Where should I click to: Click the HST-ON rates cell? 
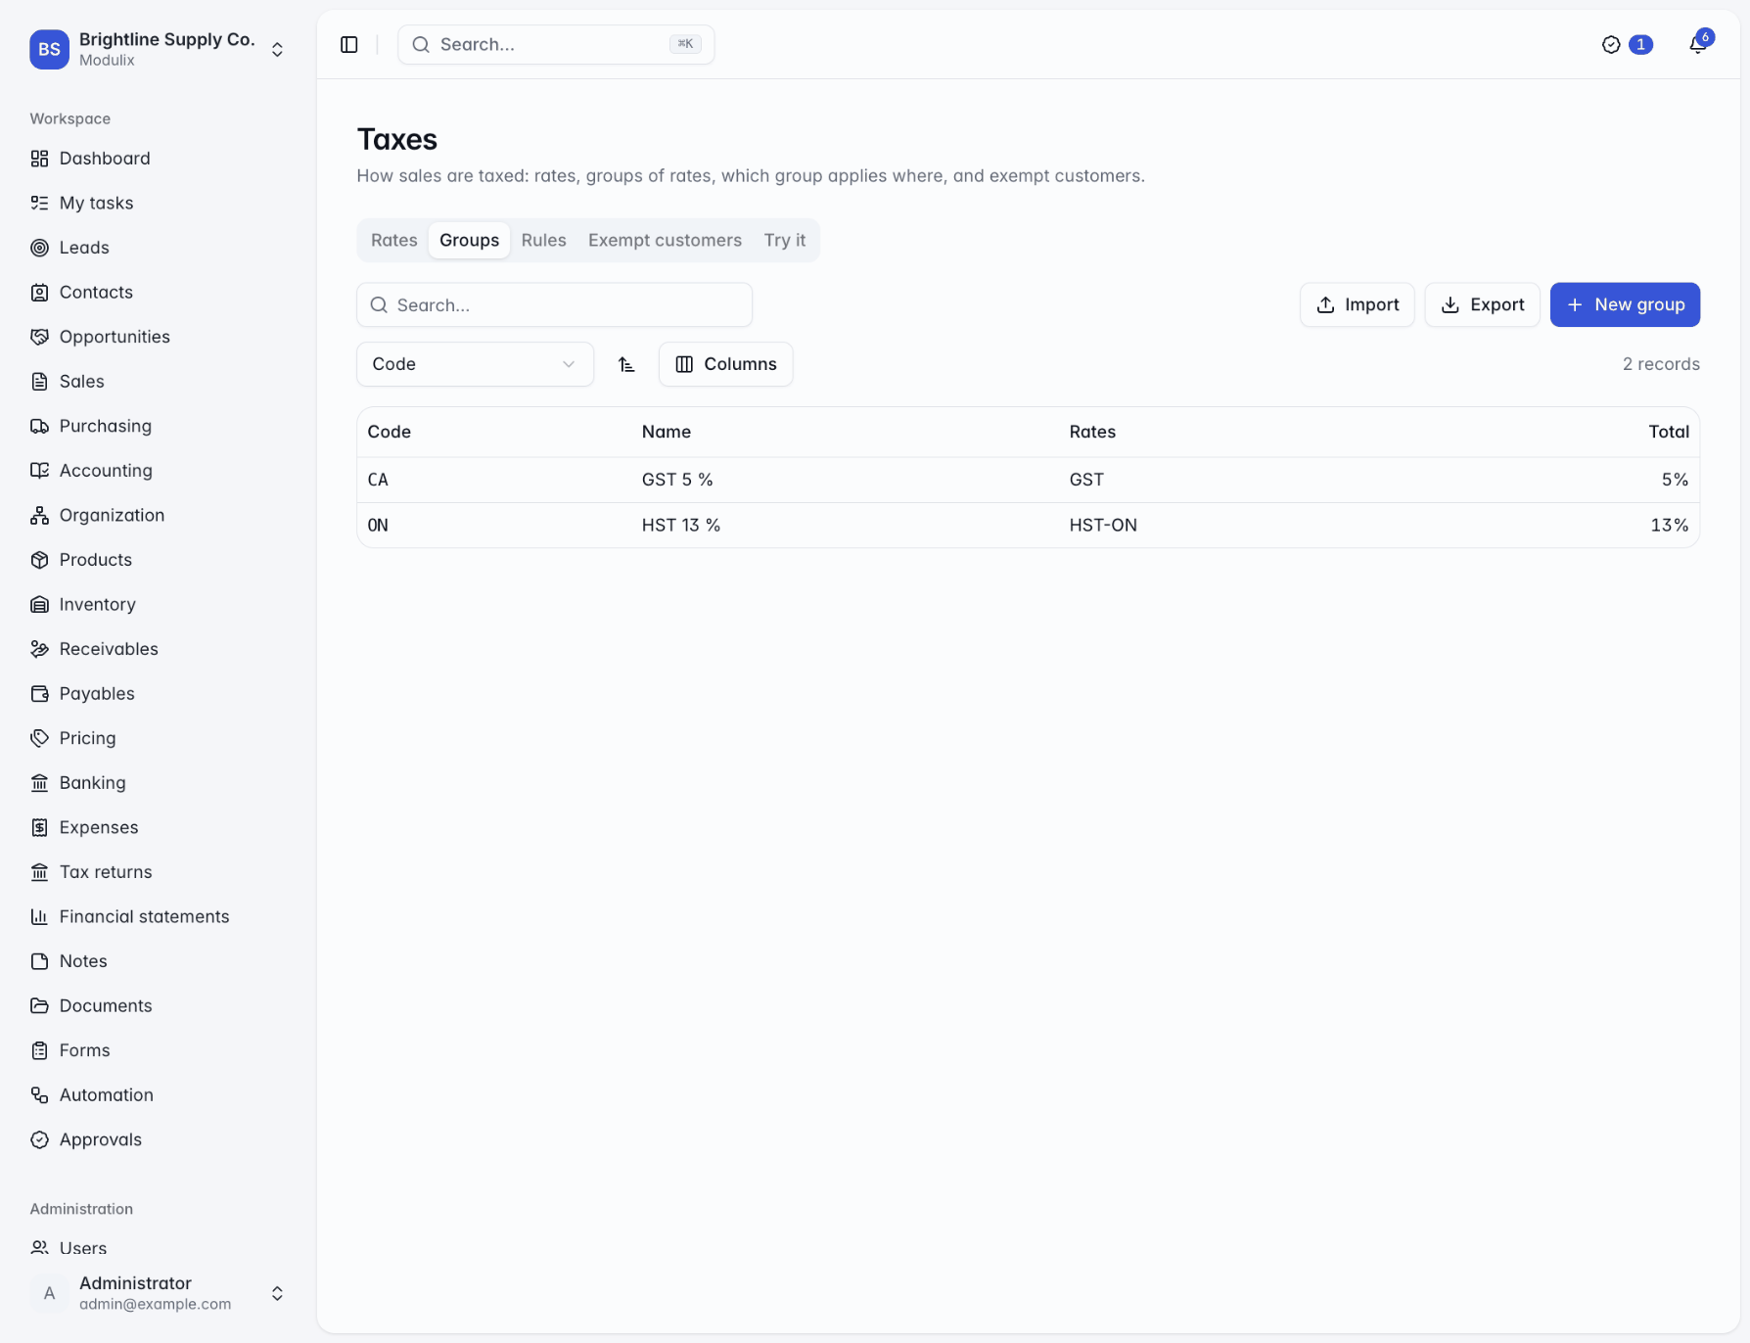click(x=1103, y=526)
